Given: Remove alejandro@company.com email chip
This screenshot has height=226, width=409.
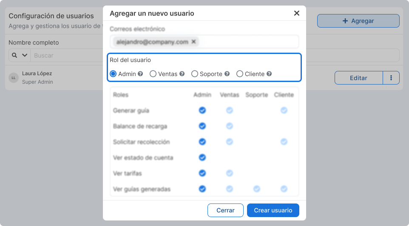Looking at the screenshot, I should click(x=193, y=42).
